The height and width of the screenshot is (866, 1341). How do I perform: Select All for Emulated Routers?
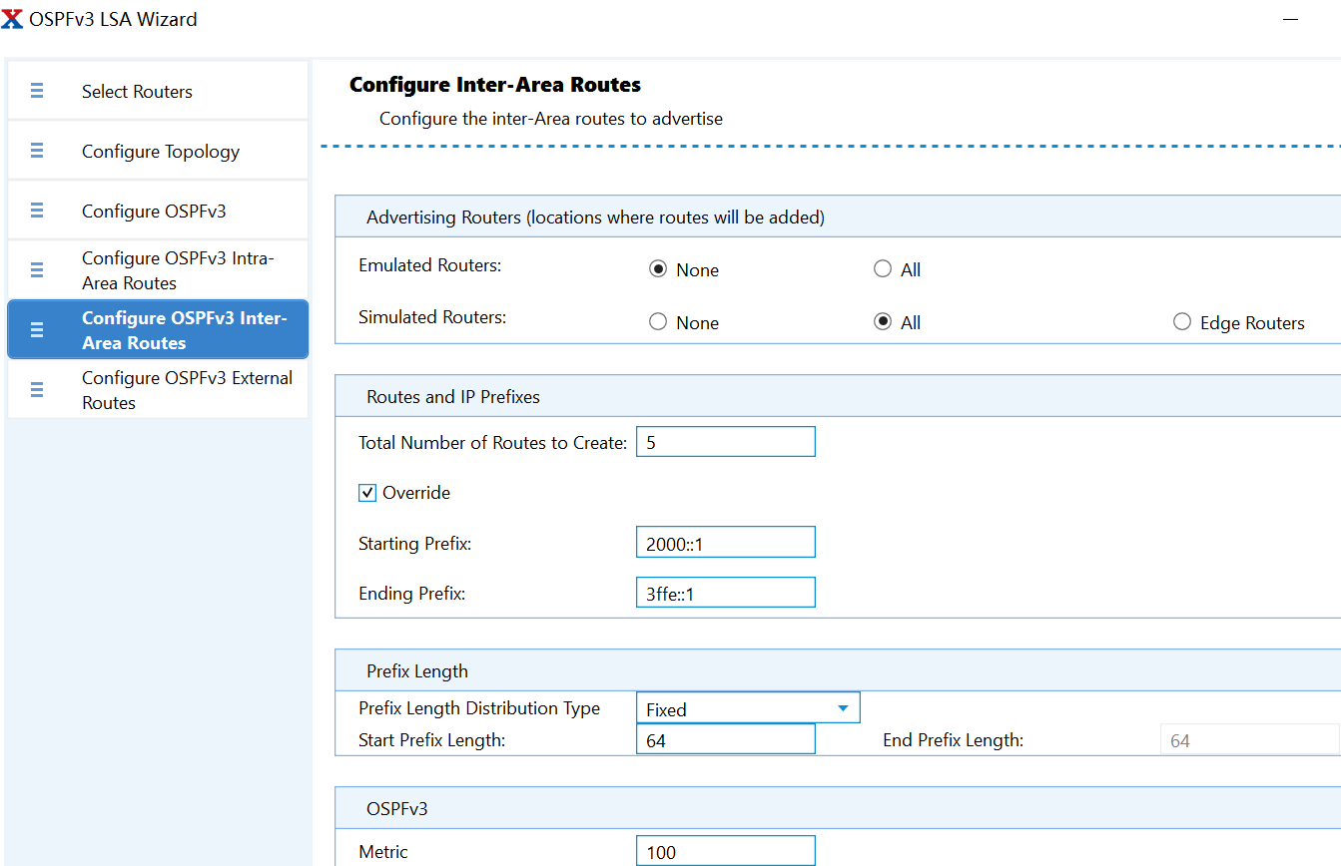tap(883, 269)
